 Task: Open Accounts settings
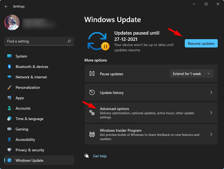coord(39,108)
